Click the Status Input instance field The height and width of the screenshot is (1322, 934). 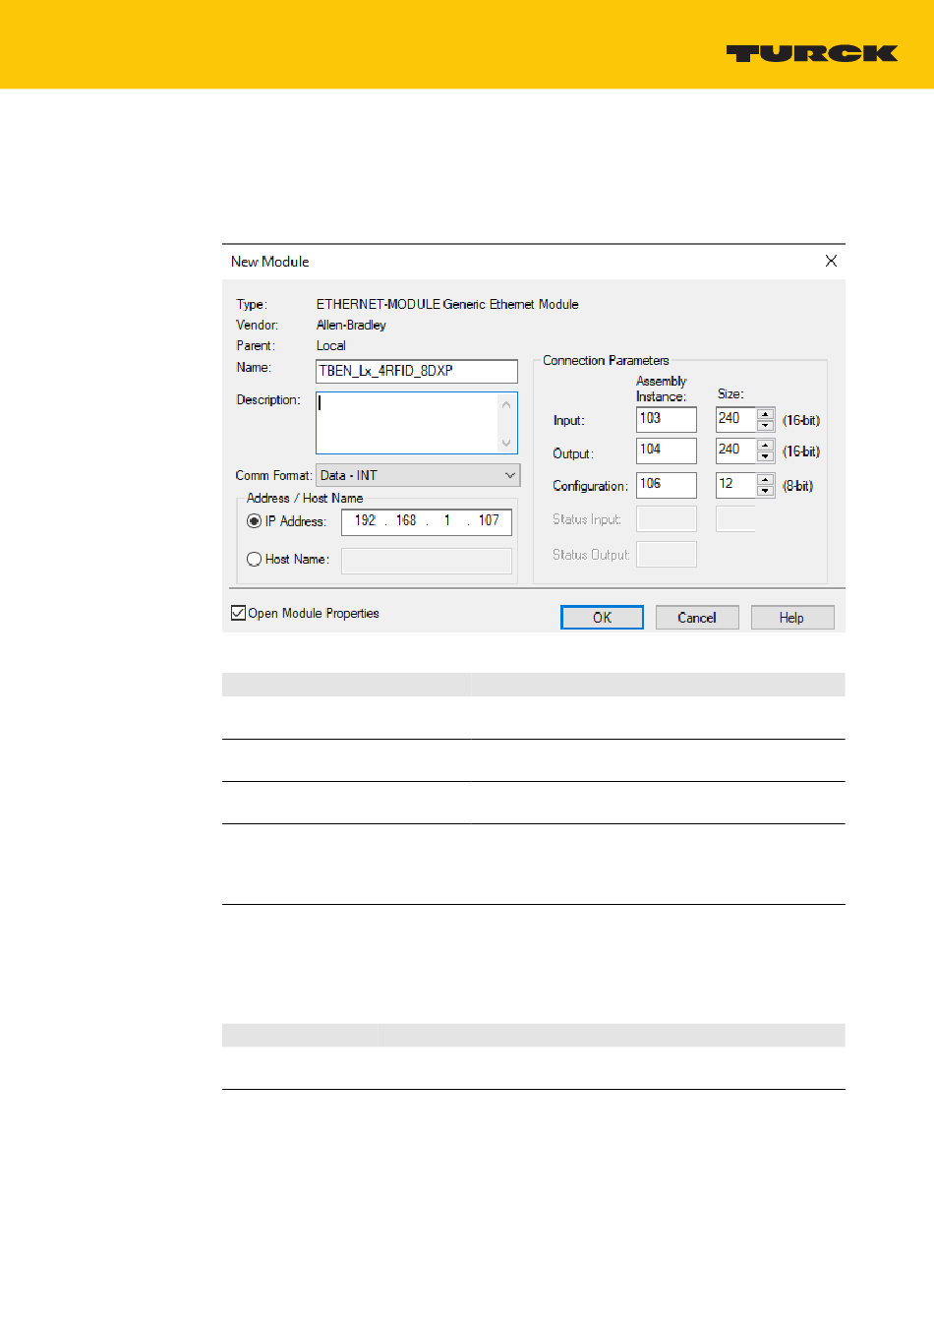(667, 518)
